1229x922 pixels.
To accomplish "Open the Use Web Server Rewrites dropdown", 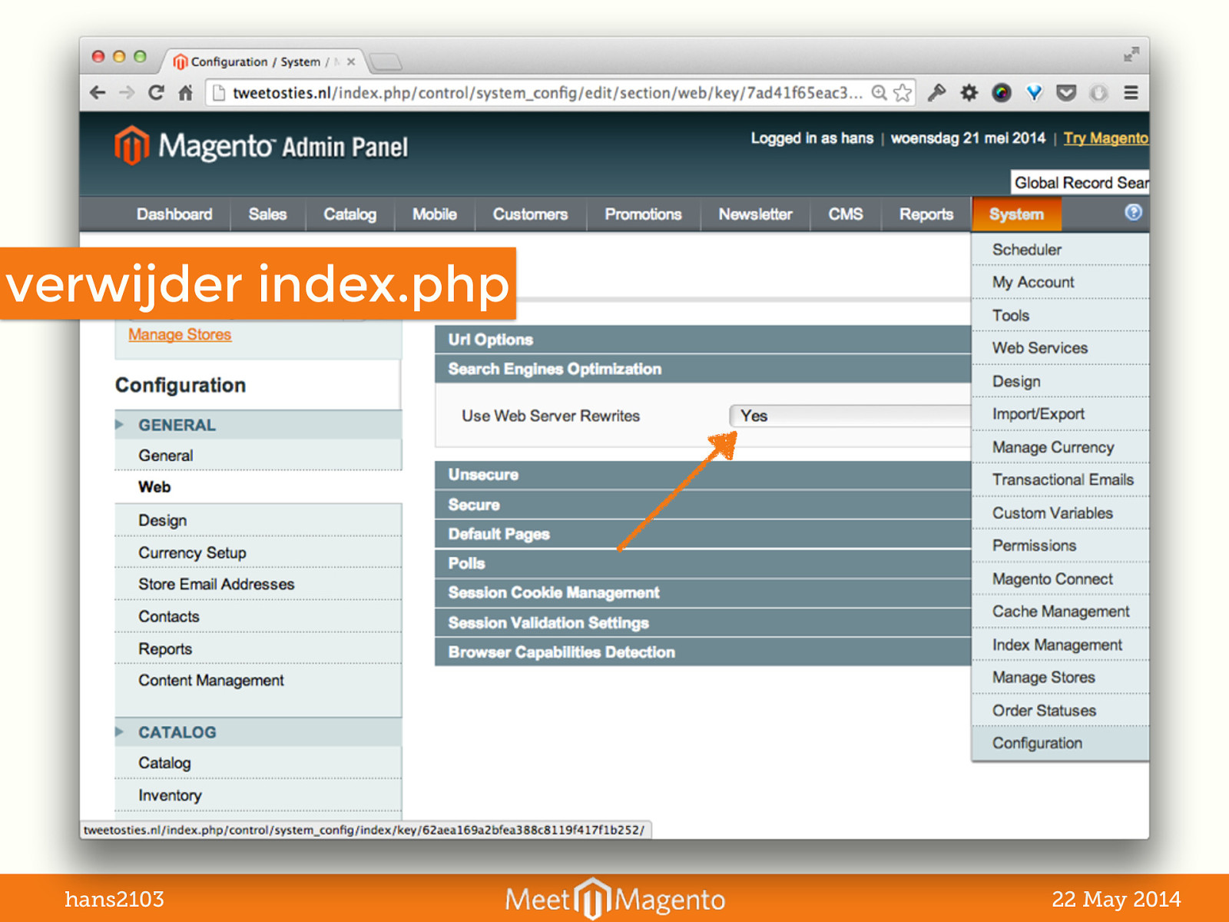I will (x=850, y=416).
